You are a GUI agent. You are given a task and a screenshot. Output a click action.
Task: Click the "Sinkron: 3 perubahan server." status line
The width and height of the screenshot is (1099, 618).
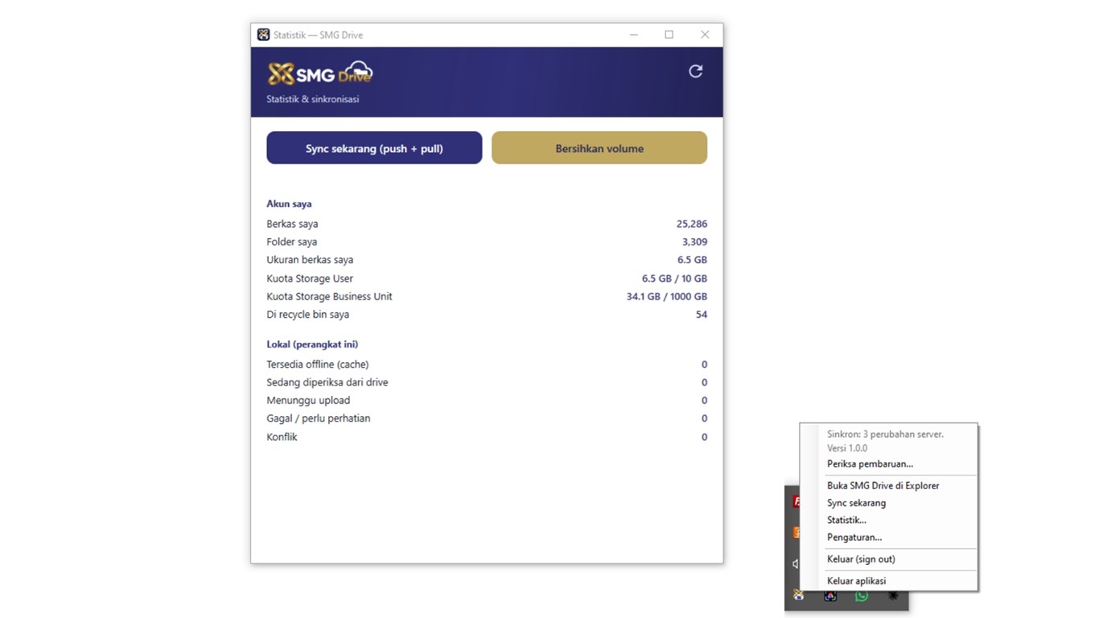point(885,434)
